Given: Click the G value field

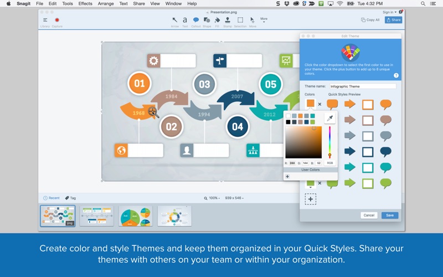Looking at the screenshot, I should pos(306,163).
